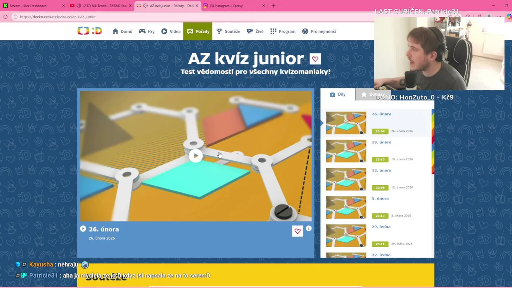Click the 26. února episode title link

pyautogui.click(x=381, y=114)
